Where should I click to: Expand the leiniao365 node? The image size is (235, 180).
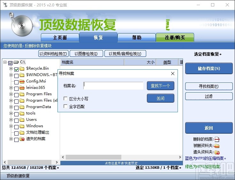[x=11, y=88]
